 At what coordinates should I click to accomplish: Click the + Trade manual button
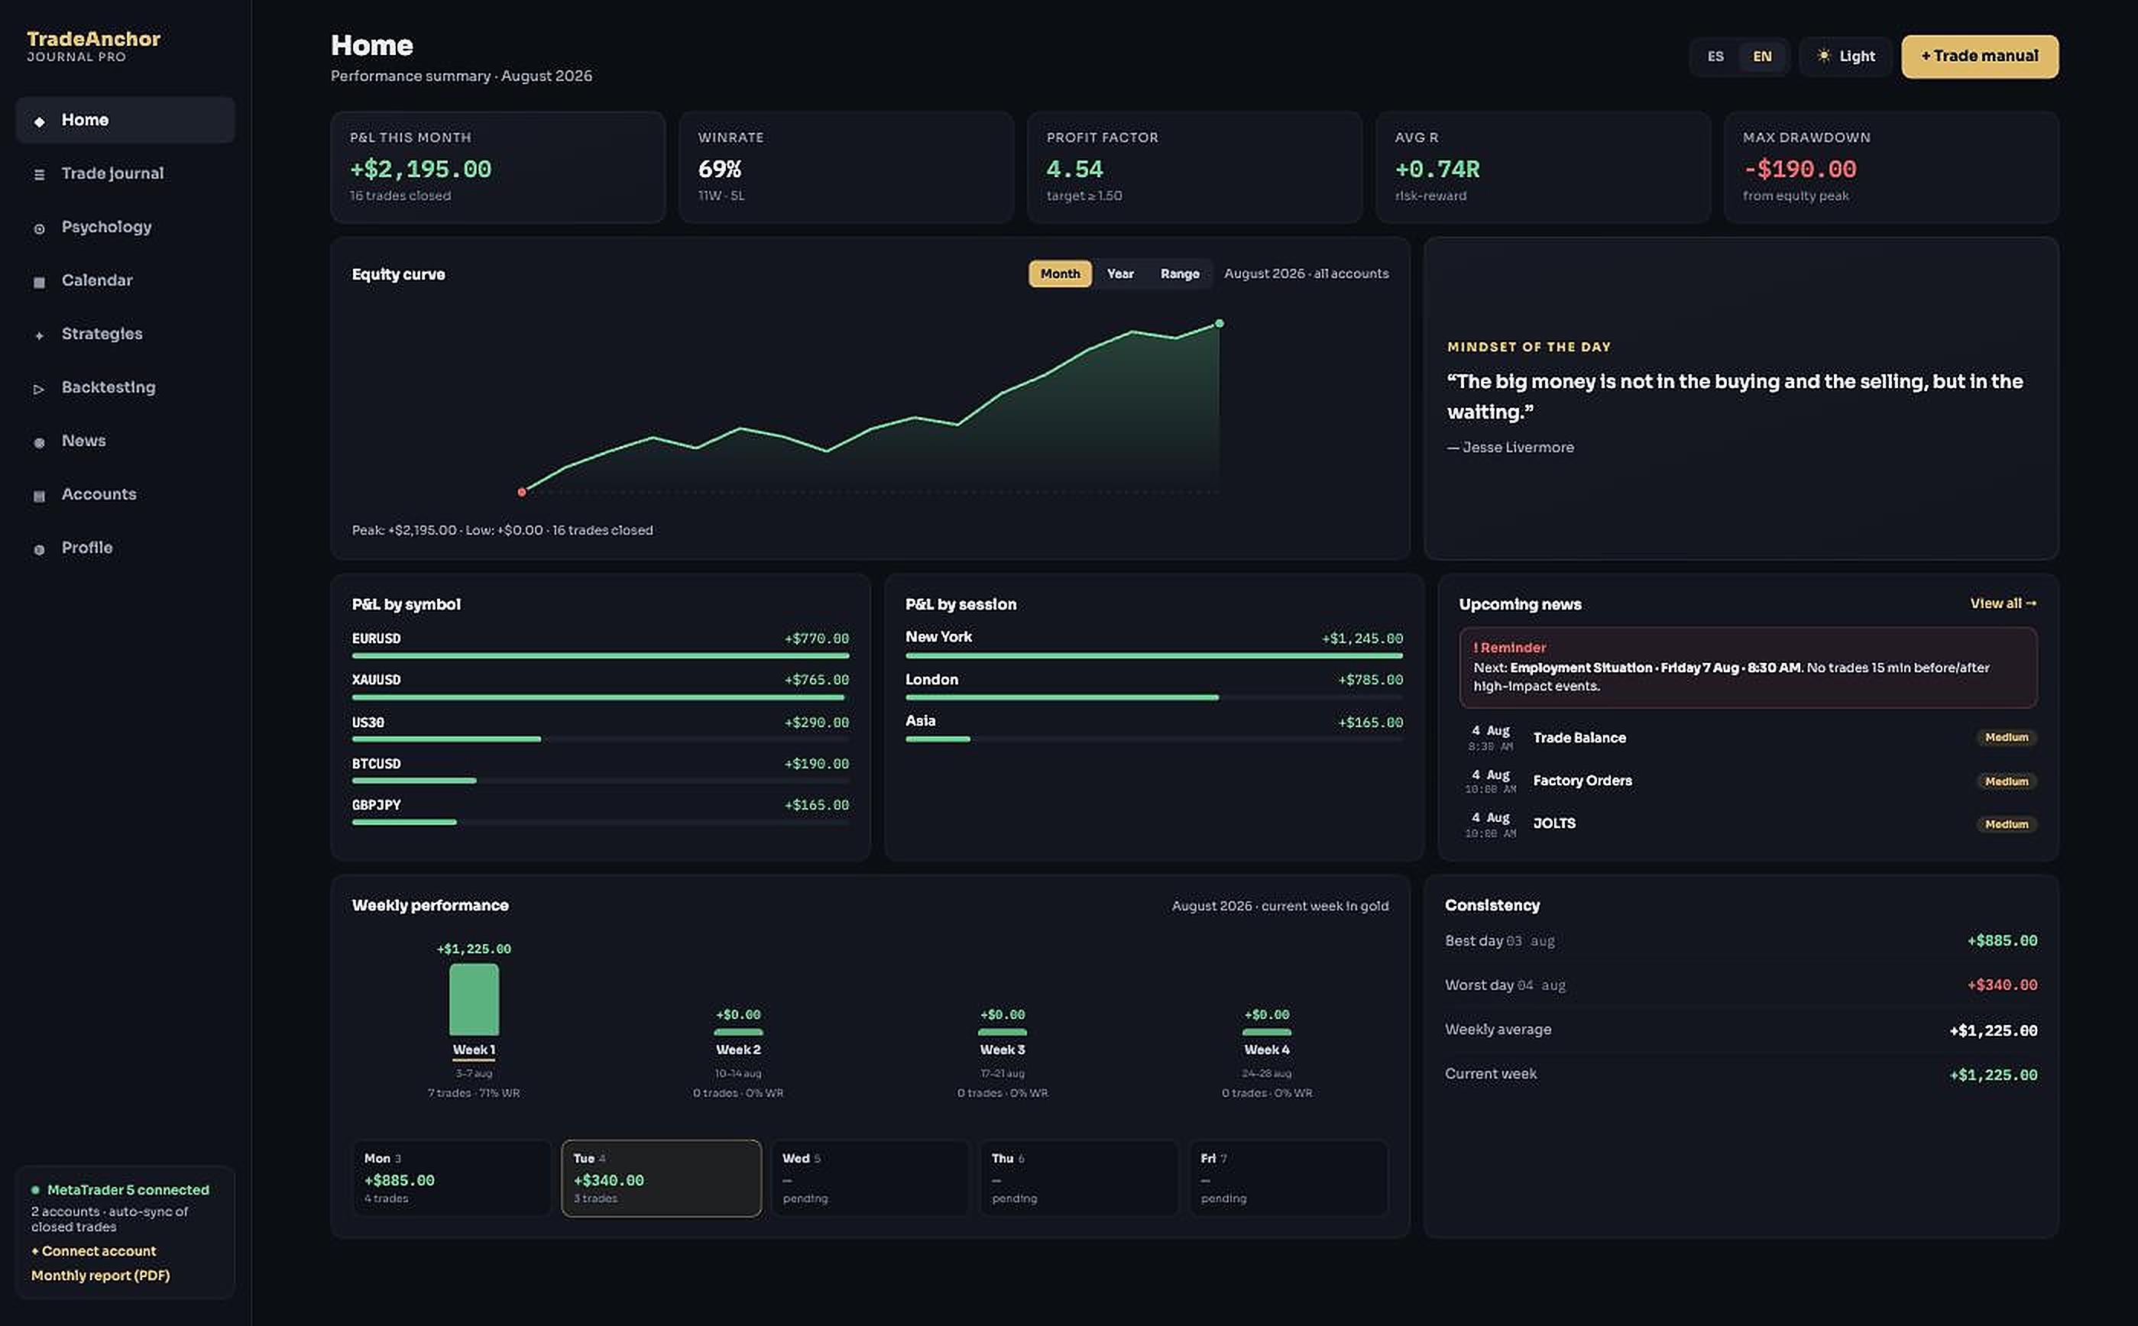pos(1979,56)
